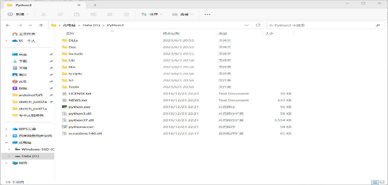Sort by the 修改日期 date column header

[x=171, y=33]
